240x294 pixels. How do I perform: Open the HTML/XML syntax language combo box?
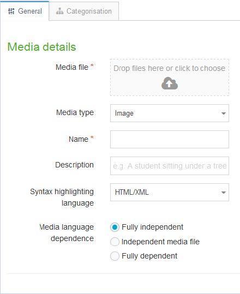click(x=170, y=193)
